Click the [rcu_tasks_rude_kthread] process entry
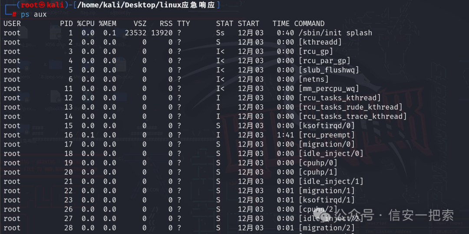469x234 pixels. point(350,107)
